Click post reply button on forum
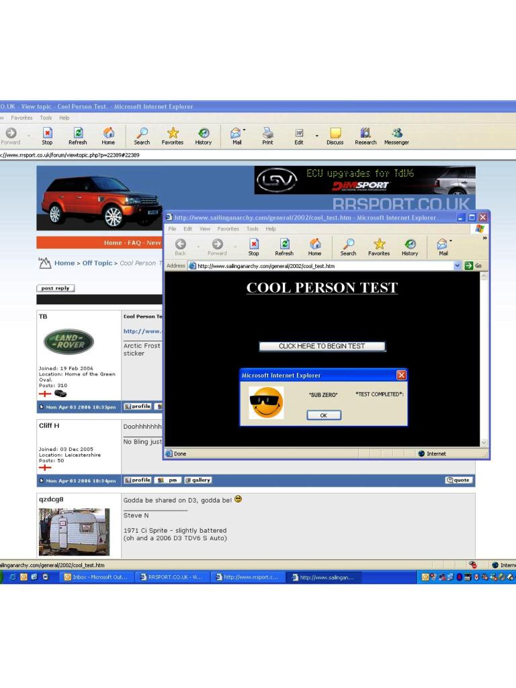This screenshot has width=516, height=688. [x=55, y=288]
